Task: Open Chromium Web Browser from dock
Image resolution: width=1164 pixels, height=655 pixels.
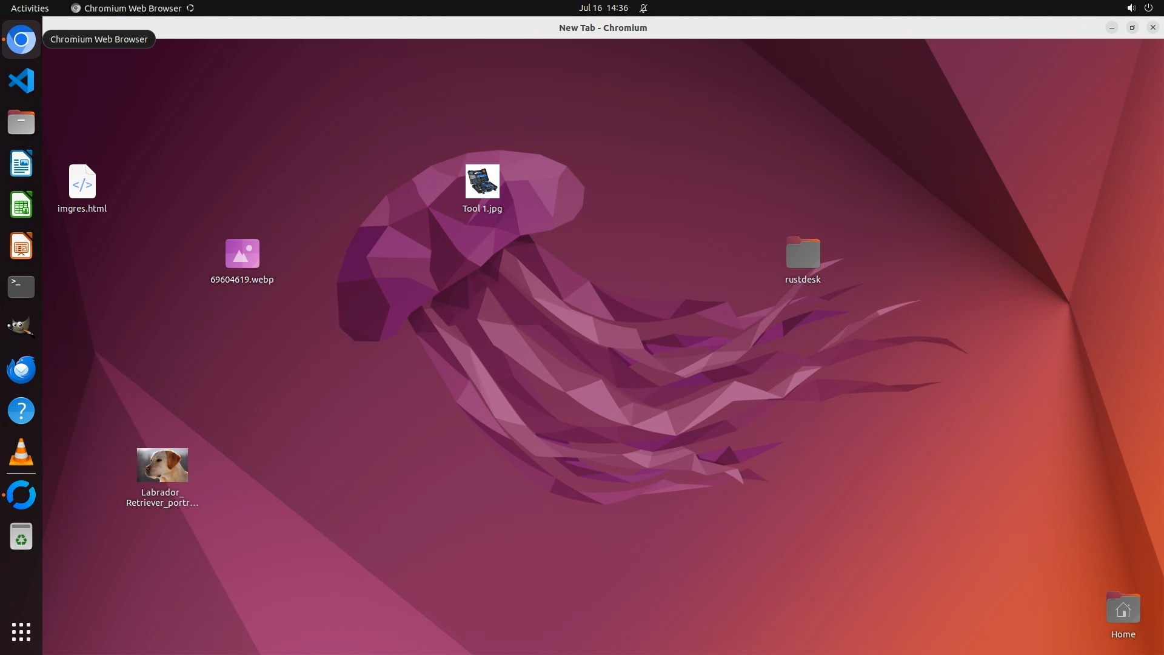Action: 21,40
